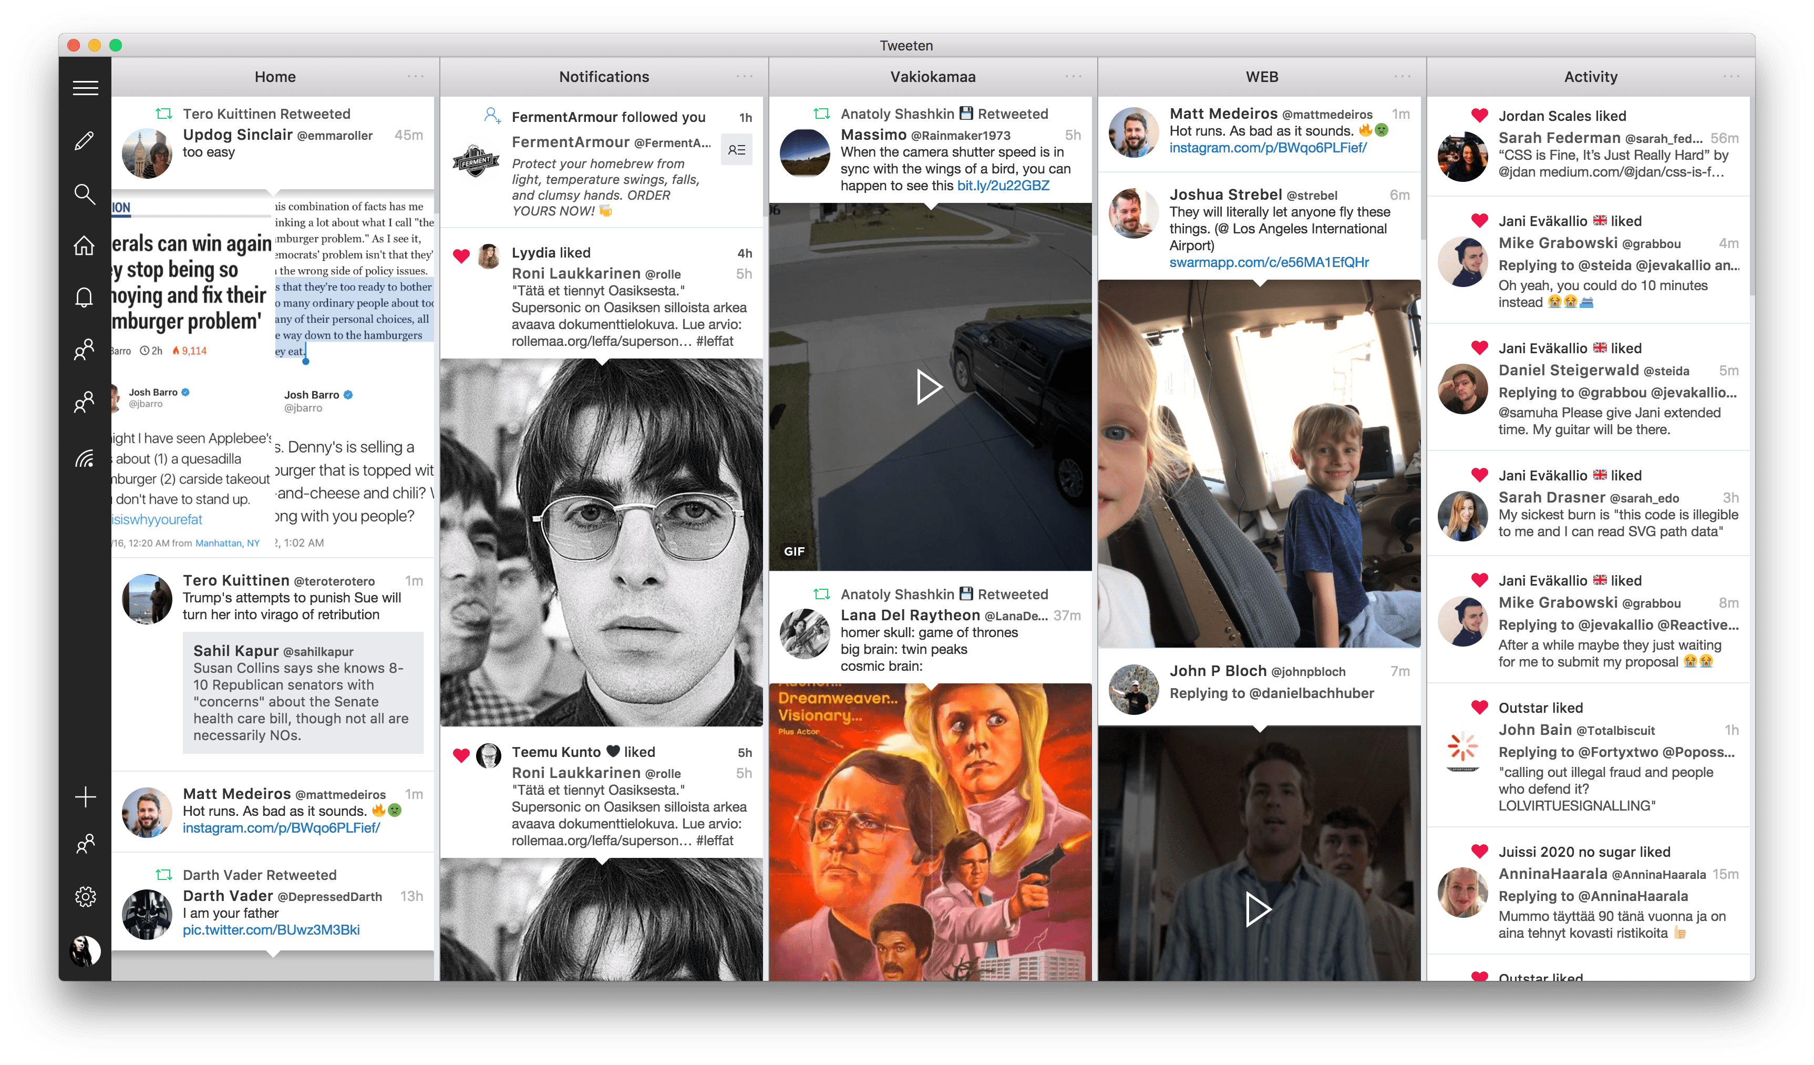Open settings gear in sidebar

85,896
